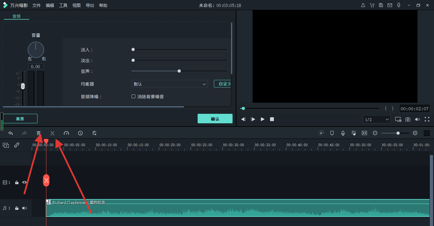Take a snapshot with the camera icon
Screen dimensions: 434x226
click(x=408, y=119)
